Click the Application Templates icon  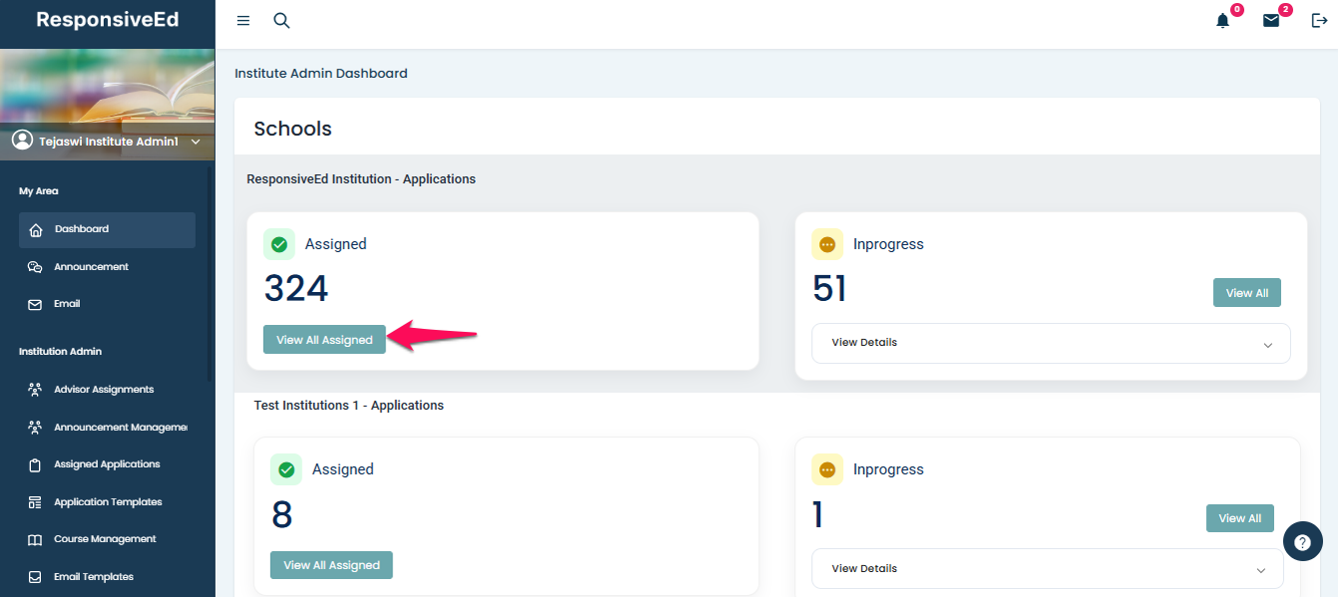tap(36, 502)
